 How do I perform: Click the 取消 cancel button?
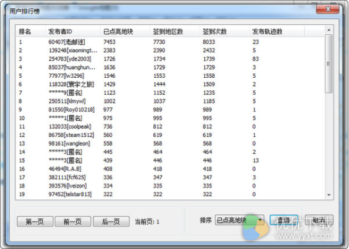pos(319,220)
